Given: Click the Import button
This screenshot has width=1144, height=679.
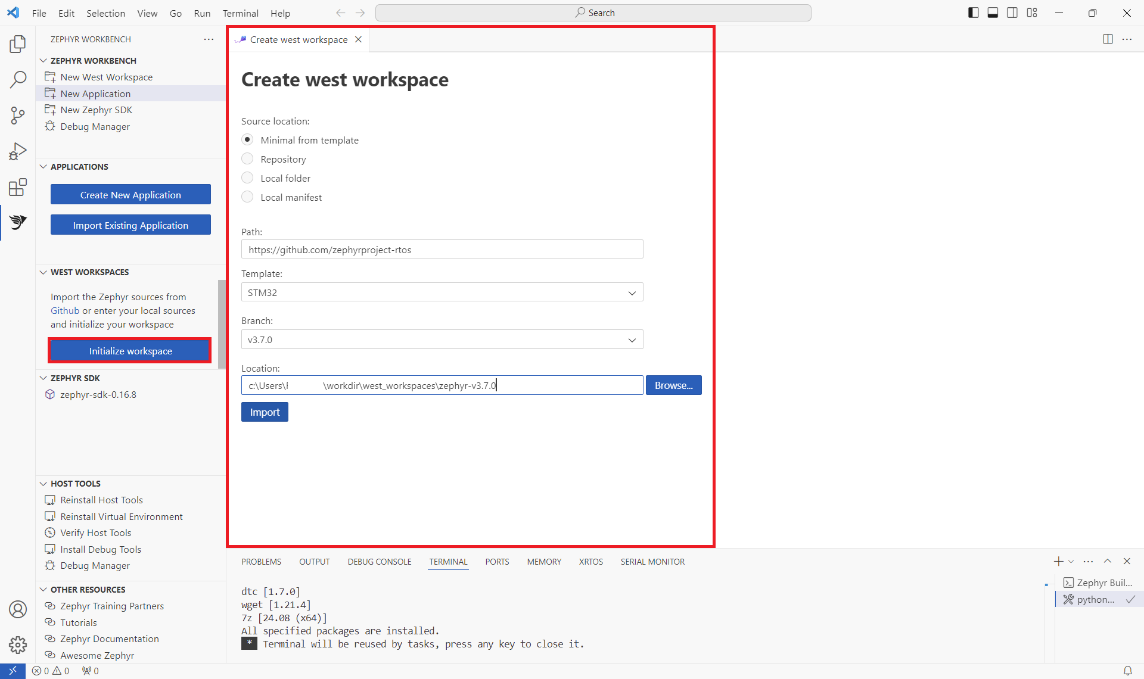Looking at the screenshot, I should click(264, 412).
